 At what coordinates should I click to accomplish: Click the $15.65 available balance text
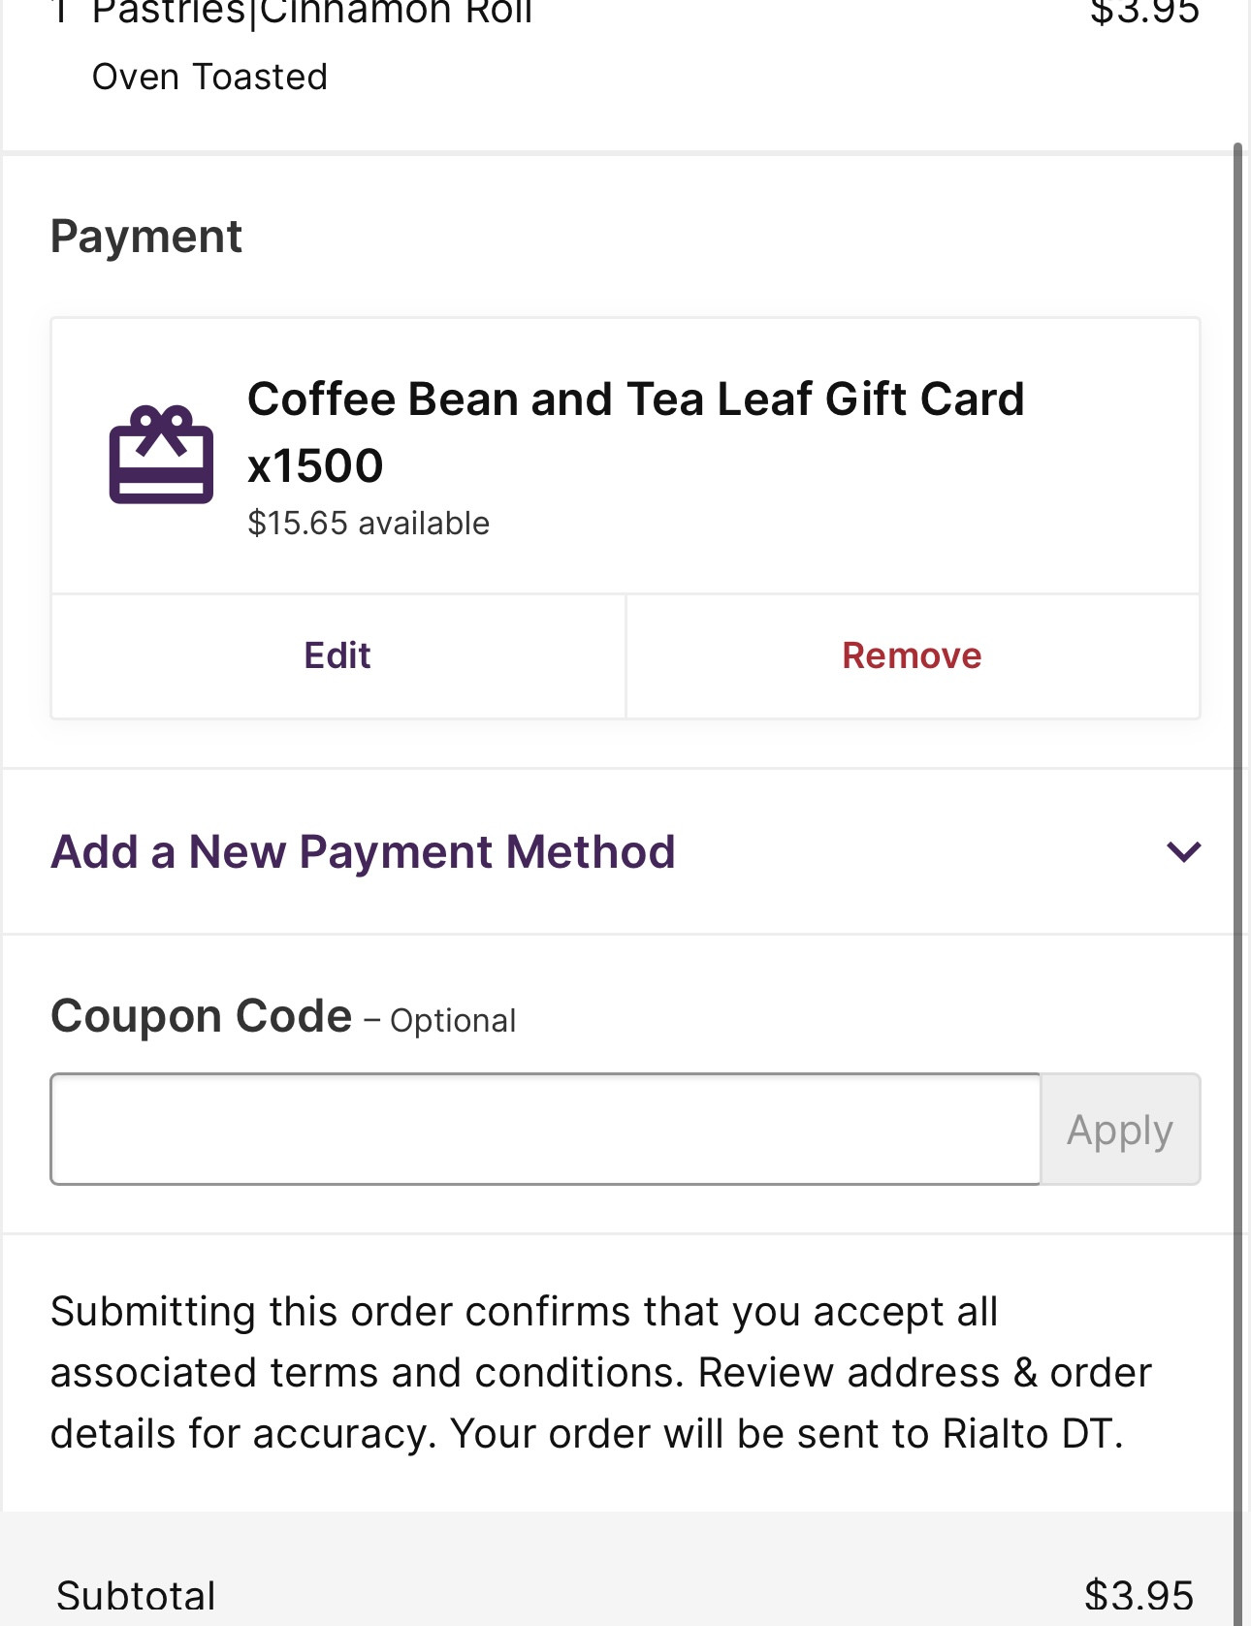[x=369, y=524]
